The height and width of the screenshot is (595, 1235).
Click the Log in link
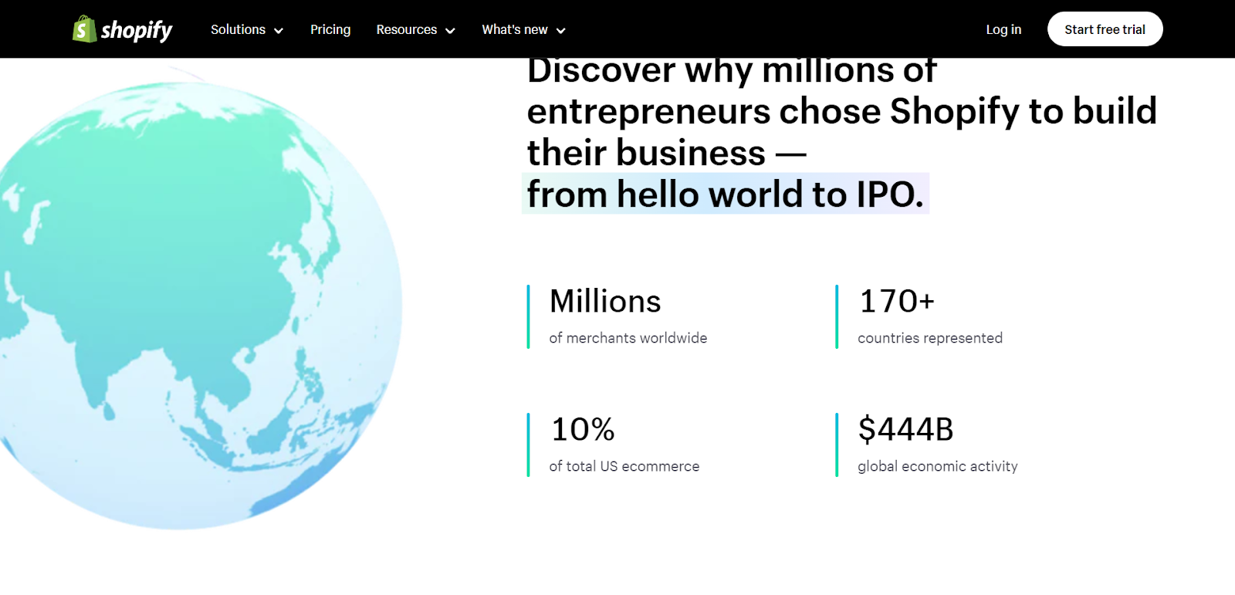pyautogui.click(x=1003, y=29)
